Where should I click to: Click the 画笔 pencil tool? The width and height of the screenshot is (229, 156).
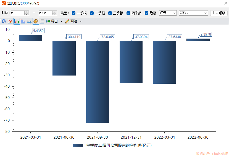71,21
